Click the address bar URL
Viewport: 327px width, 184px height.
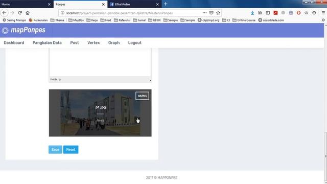tap(120, 13)
